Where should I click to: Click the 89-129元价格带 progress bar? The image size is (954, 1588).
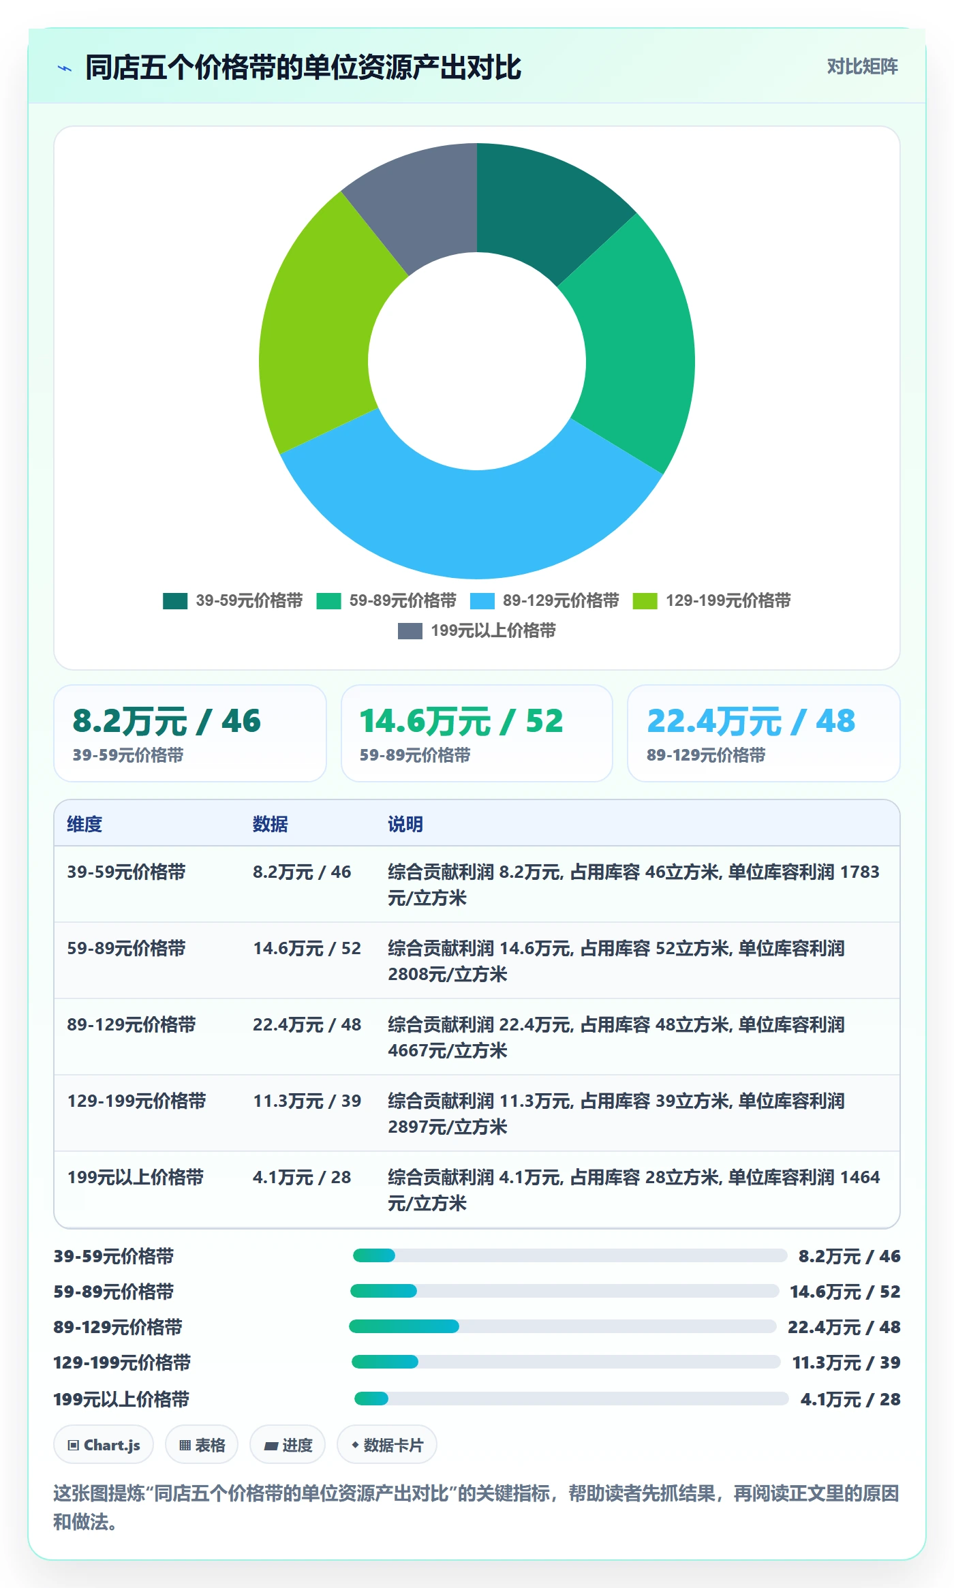coord(563,1326)
